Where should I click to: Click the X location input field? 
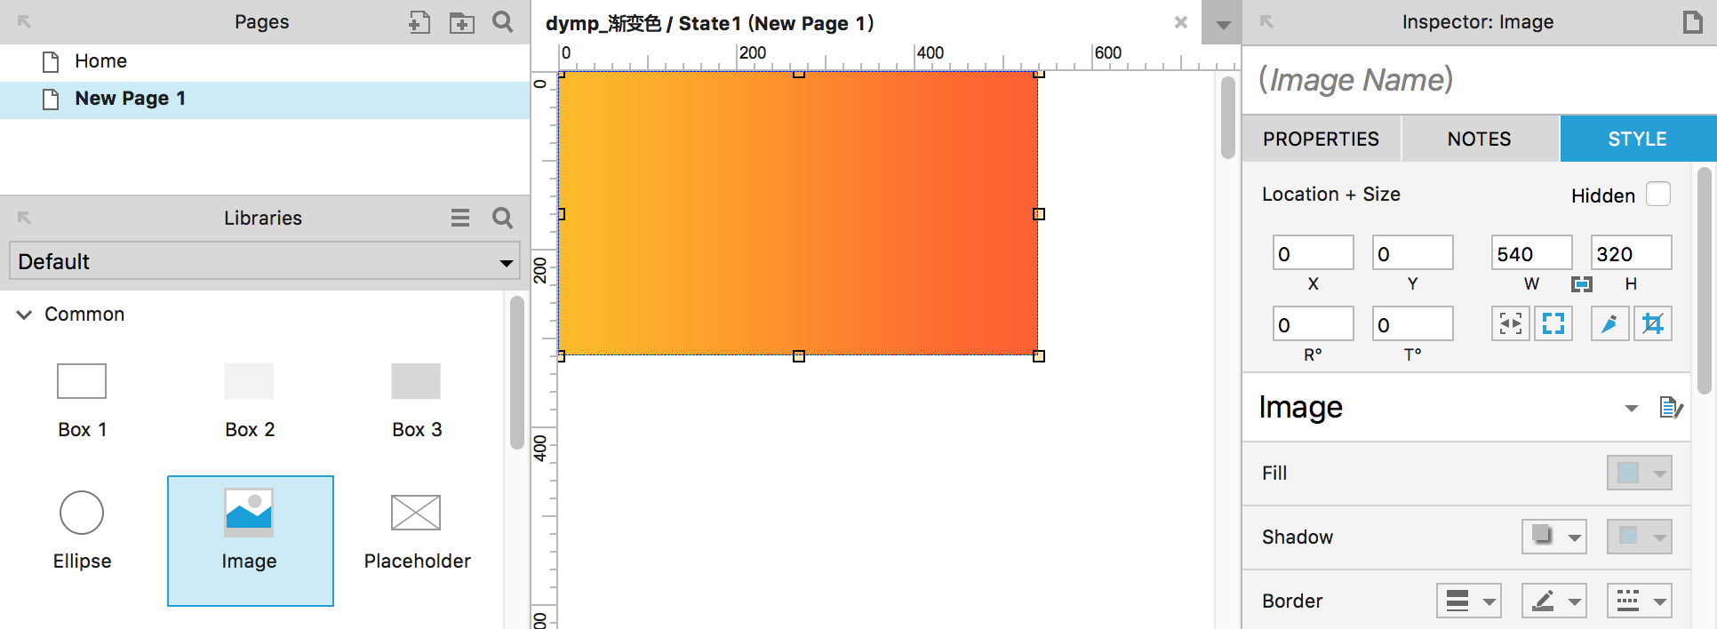pyautogui.click(x=1314, y=253)
